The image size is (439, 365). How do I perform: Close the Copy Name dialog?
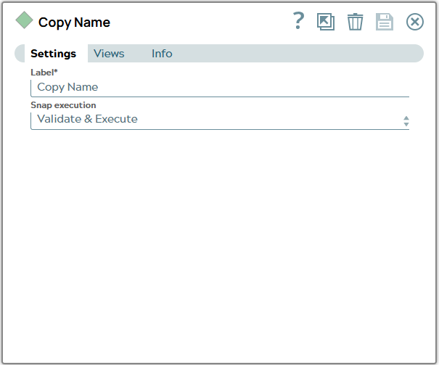(x=415, y=22)
